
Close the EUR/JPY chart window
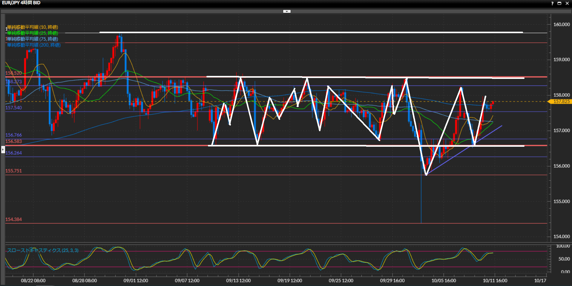click(x=567, y=3)
